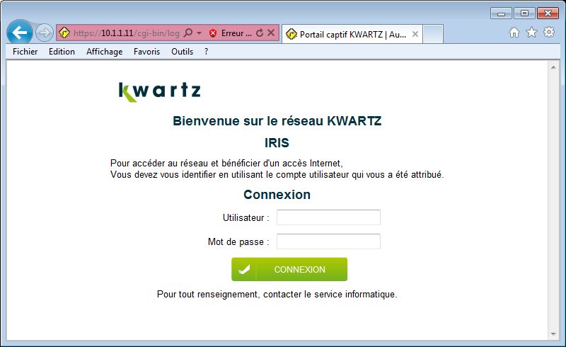
Task: Click the scrollbar up arrow
Action: pyautogui.click(x=553, y=67)
